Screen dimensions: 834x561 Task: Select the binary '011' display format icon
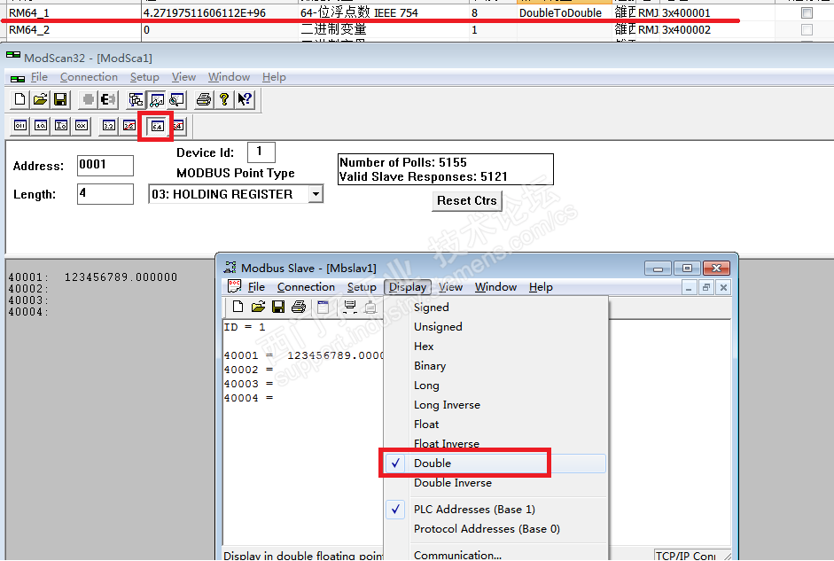point(20,126)
